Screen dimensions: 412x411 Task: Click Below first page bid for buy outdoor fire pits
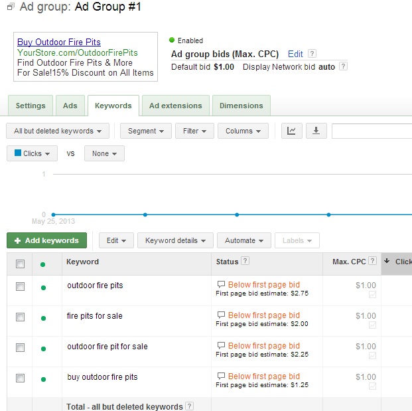(264, 376)
